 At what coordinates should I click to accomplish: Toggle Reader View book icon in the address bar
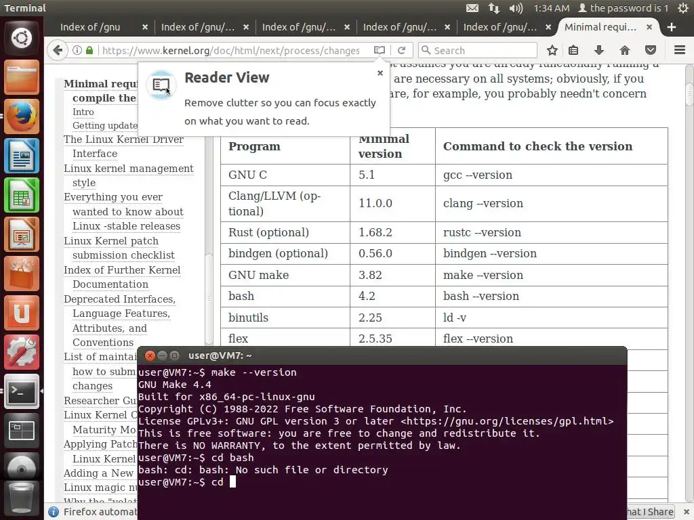[380, 50]
